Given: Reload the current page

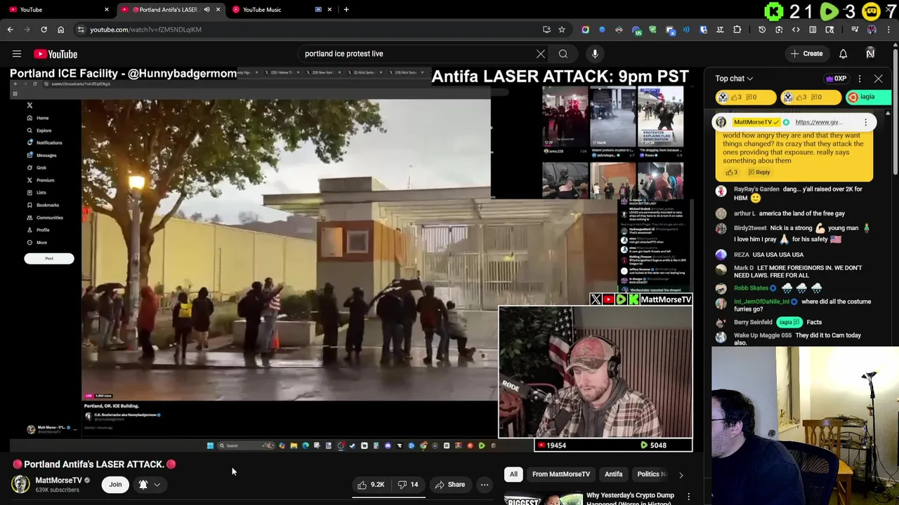Looking at the screenshot, I should 44,29.
